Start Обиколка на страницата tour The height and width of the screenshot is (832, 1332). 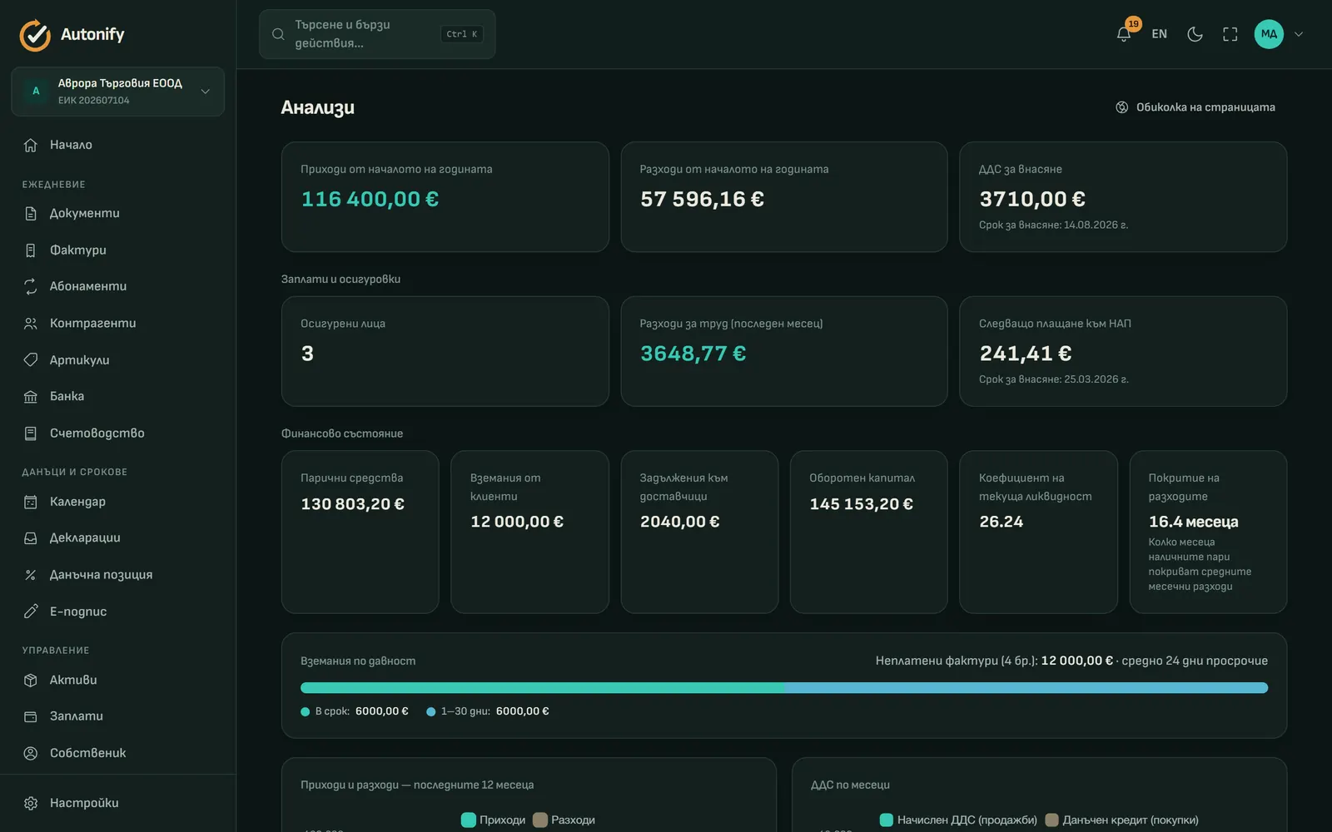click(x=1195, y=107)
